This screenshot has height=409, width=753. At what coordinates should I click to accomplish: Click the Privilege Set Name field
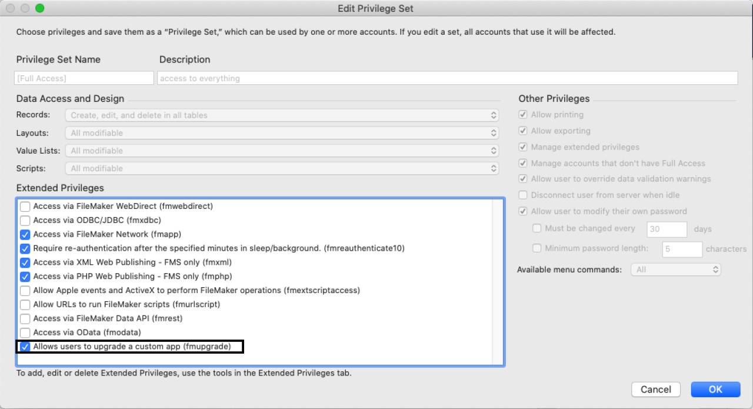84,78
